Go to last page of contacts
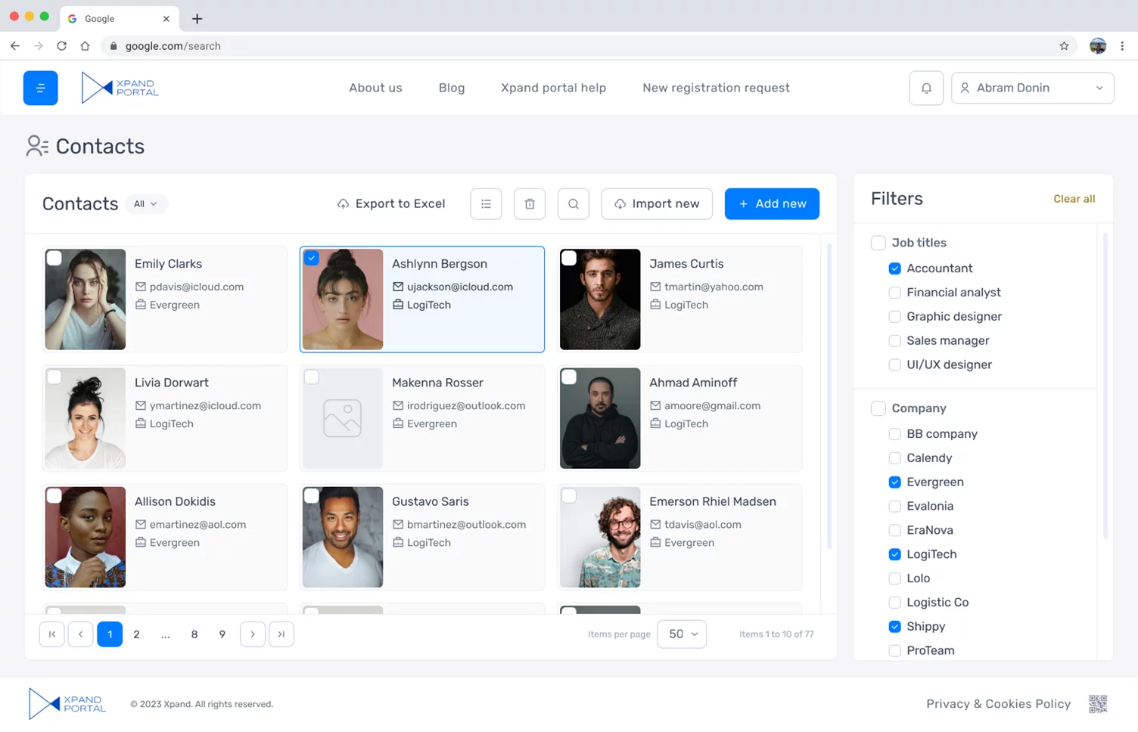Screen dimensions: 1138x732 [x=281, y=634]
